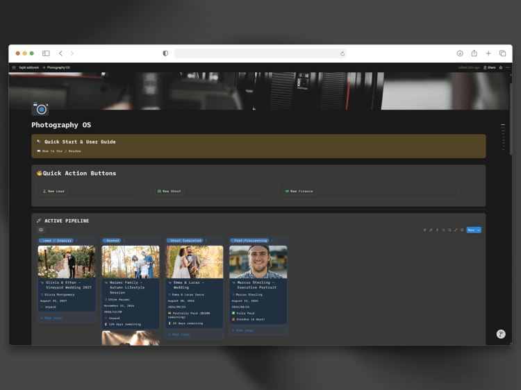Open the Marcus Sterling portrait card thumbnail
The height and width of the screenshot is (390, 521).
pyautogui.click(x=258, y=262)
